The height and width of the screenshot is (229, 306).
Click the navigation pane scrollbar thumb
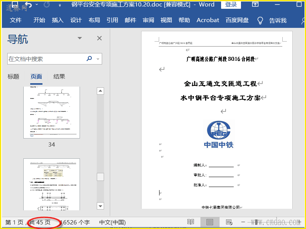[x=100, y=177]
